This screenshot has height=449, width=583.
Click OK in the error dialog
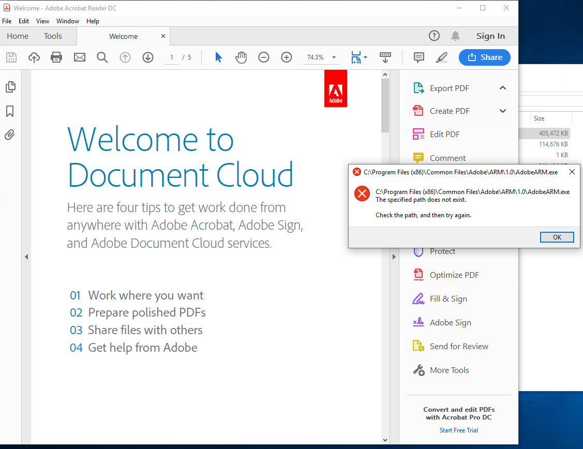point(557,237)
